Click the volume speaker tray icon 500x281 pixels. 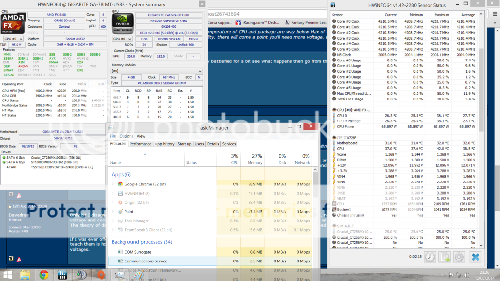pyautogui.click(x=466, y=275)
